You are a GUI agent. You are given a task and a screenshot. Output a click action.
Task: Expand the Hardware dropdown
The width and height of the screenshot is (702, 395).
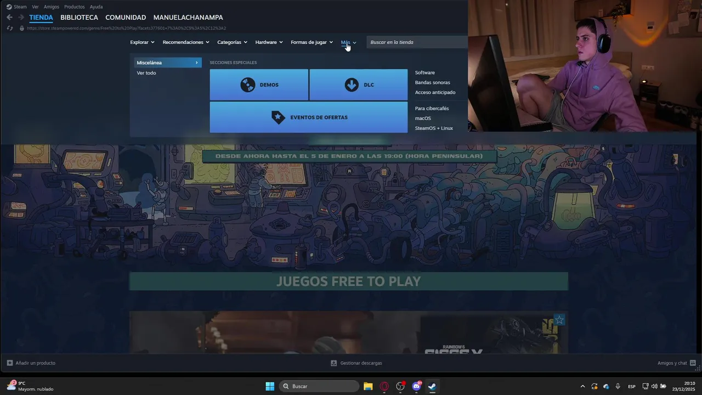(x=269, y=42)
